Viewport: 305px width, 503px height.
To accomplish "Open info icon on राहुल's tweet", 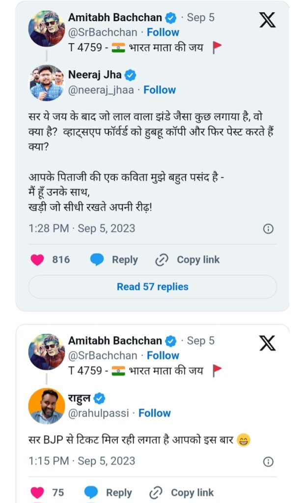I will pyautogui.click(x=268, y=462).
